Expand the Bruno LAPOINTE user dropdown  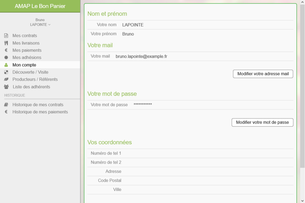coord(40,25)
